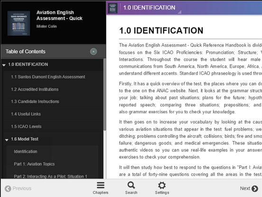Collapse the 1.0 IDENTIFICATION section arrow

(4, 65)
